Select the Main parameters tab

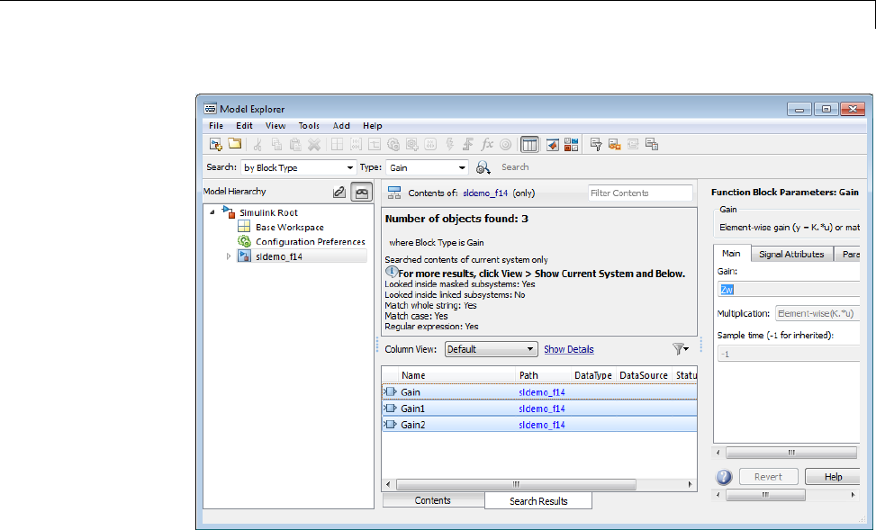(731, 254)
